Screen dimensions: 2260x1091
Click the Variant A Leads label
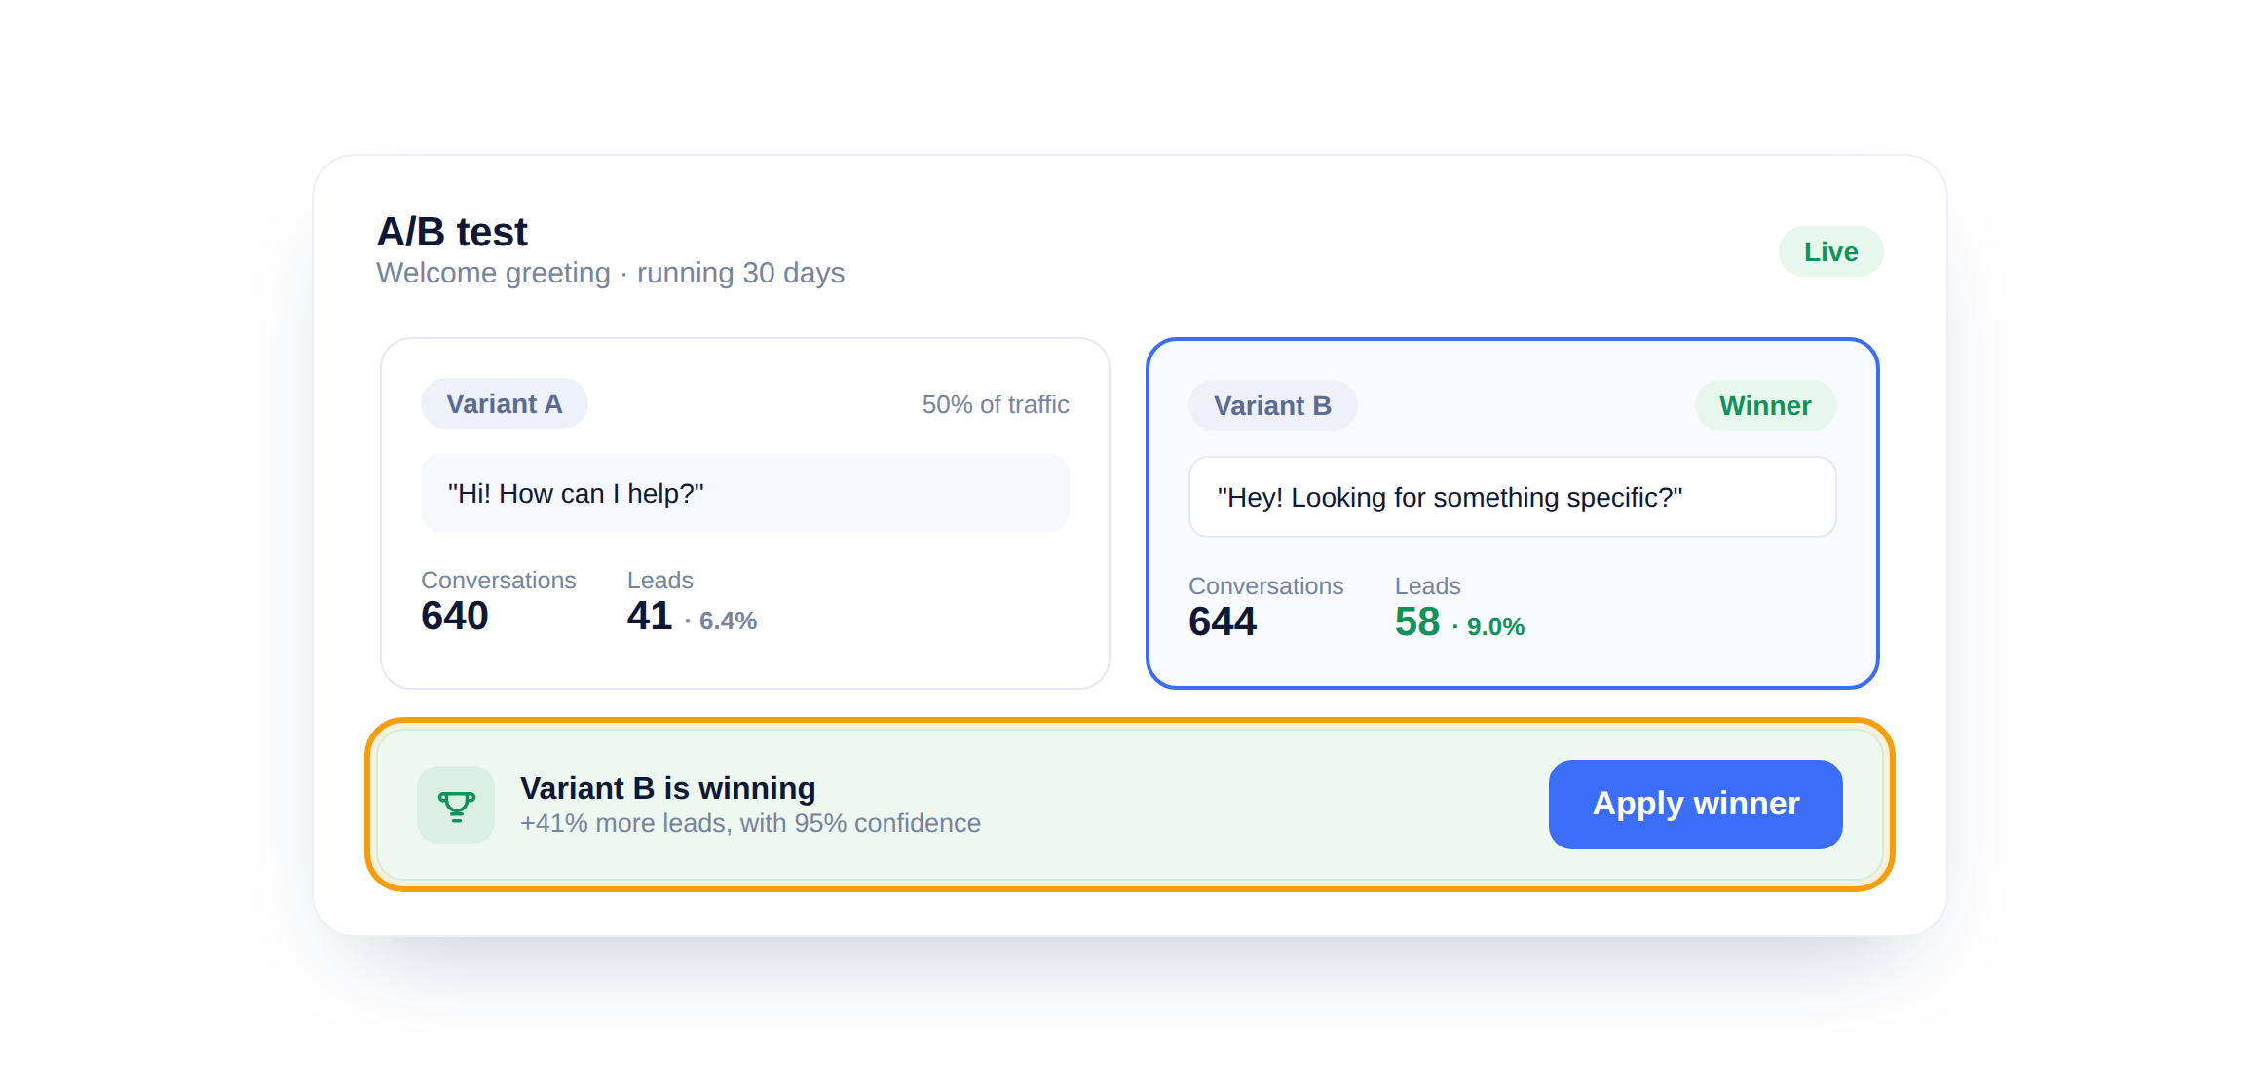[660, 581]
